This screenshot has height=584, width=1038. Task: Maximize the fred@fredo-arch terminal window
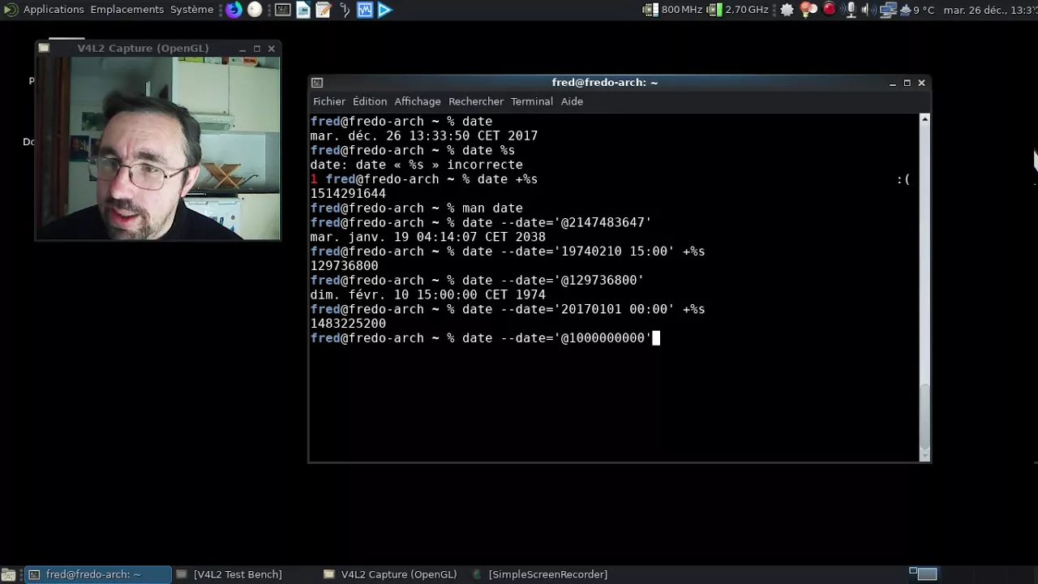point(907,83)
